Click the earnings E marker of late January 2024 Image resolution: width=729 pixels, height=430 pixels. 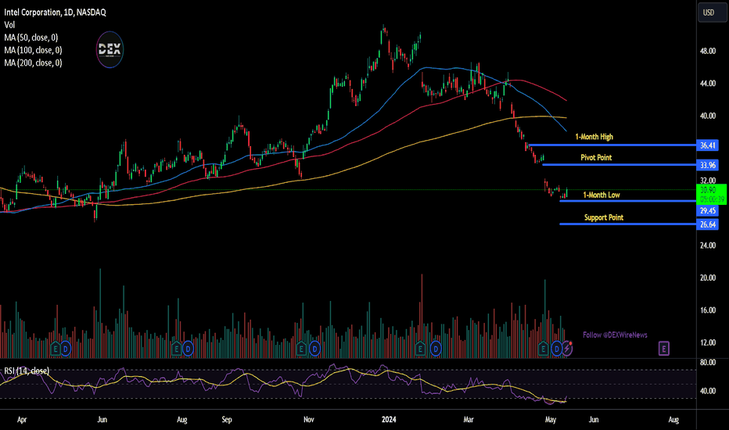point(420,348)
